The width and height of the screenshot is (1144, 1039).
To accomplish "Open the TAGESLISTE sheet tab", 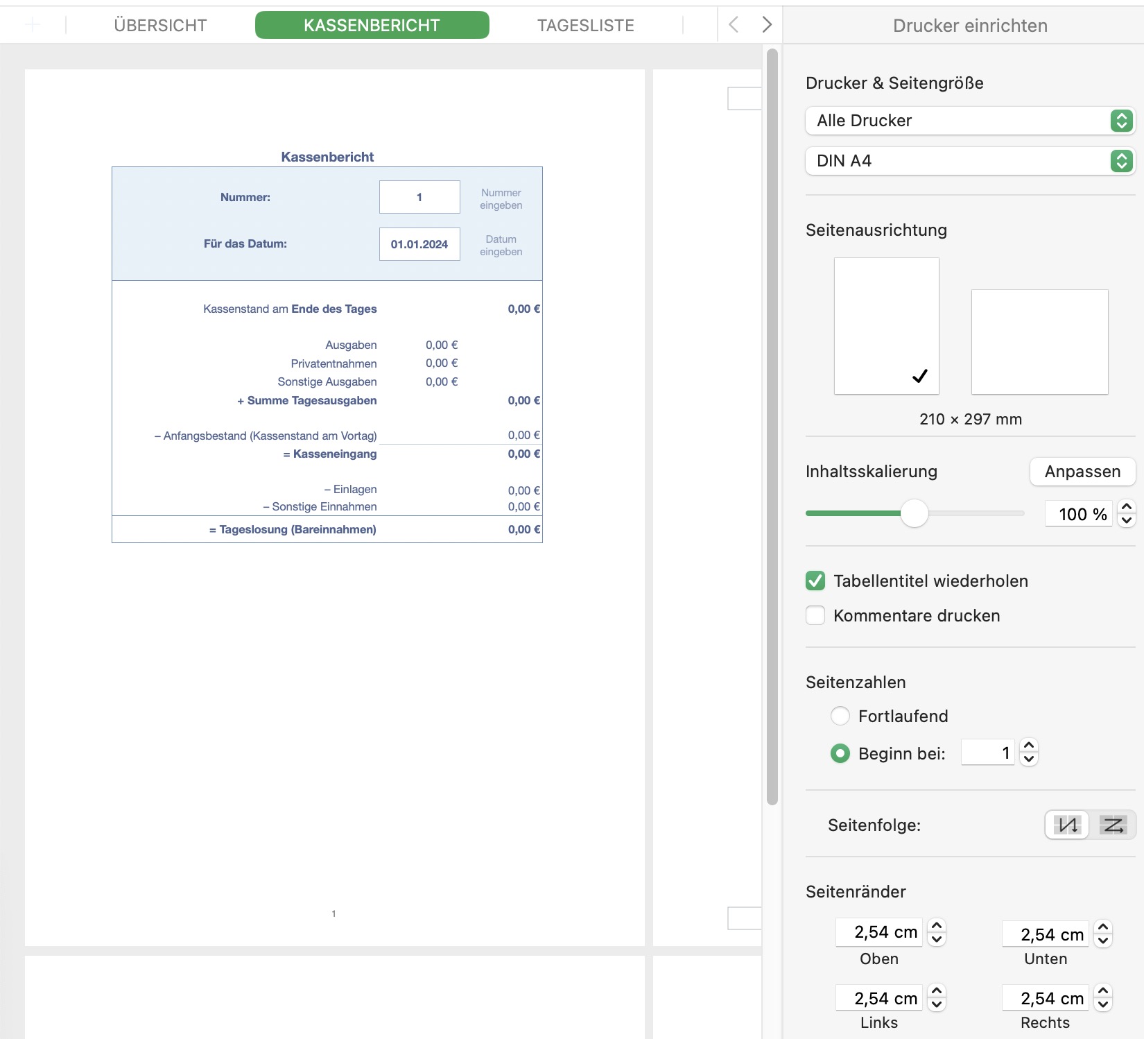I will pos(585,26).
